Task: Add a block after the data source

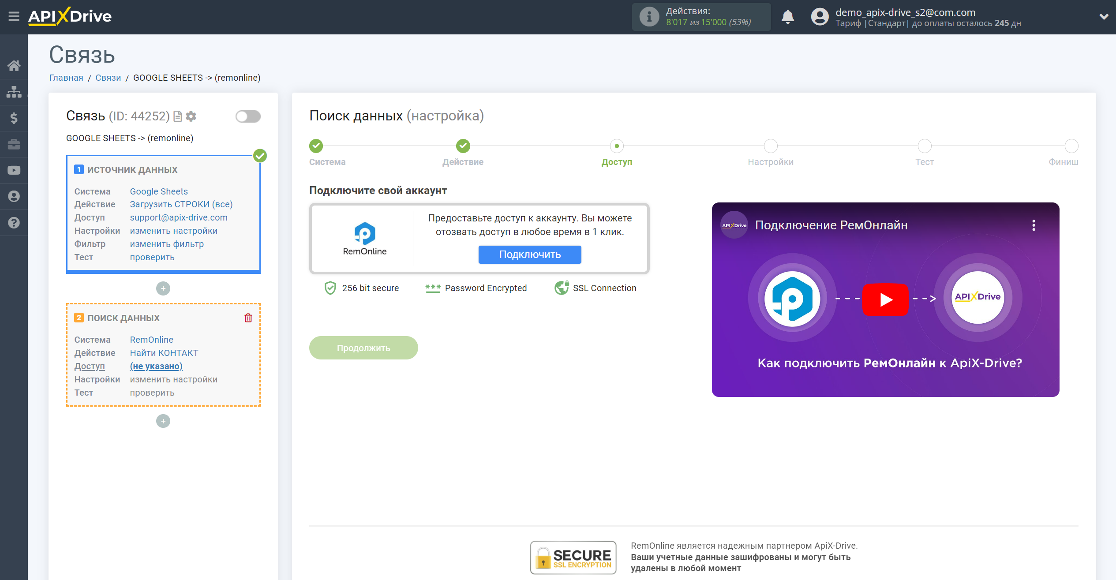Action: tap(163, 288)
